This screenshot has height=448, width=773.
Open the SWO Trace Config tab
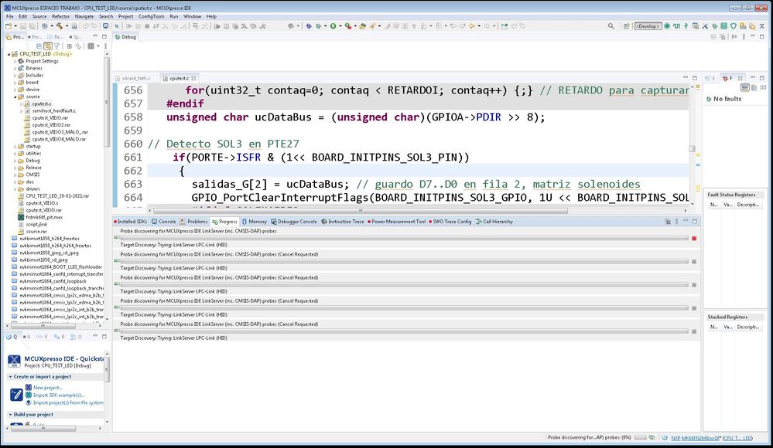(x=450, y=222)
